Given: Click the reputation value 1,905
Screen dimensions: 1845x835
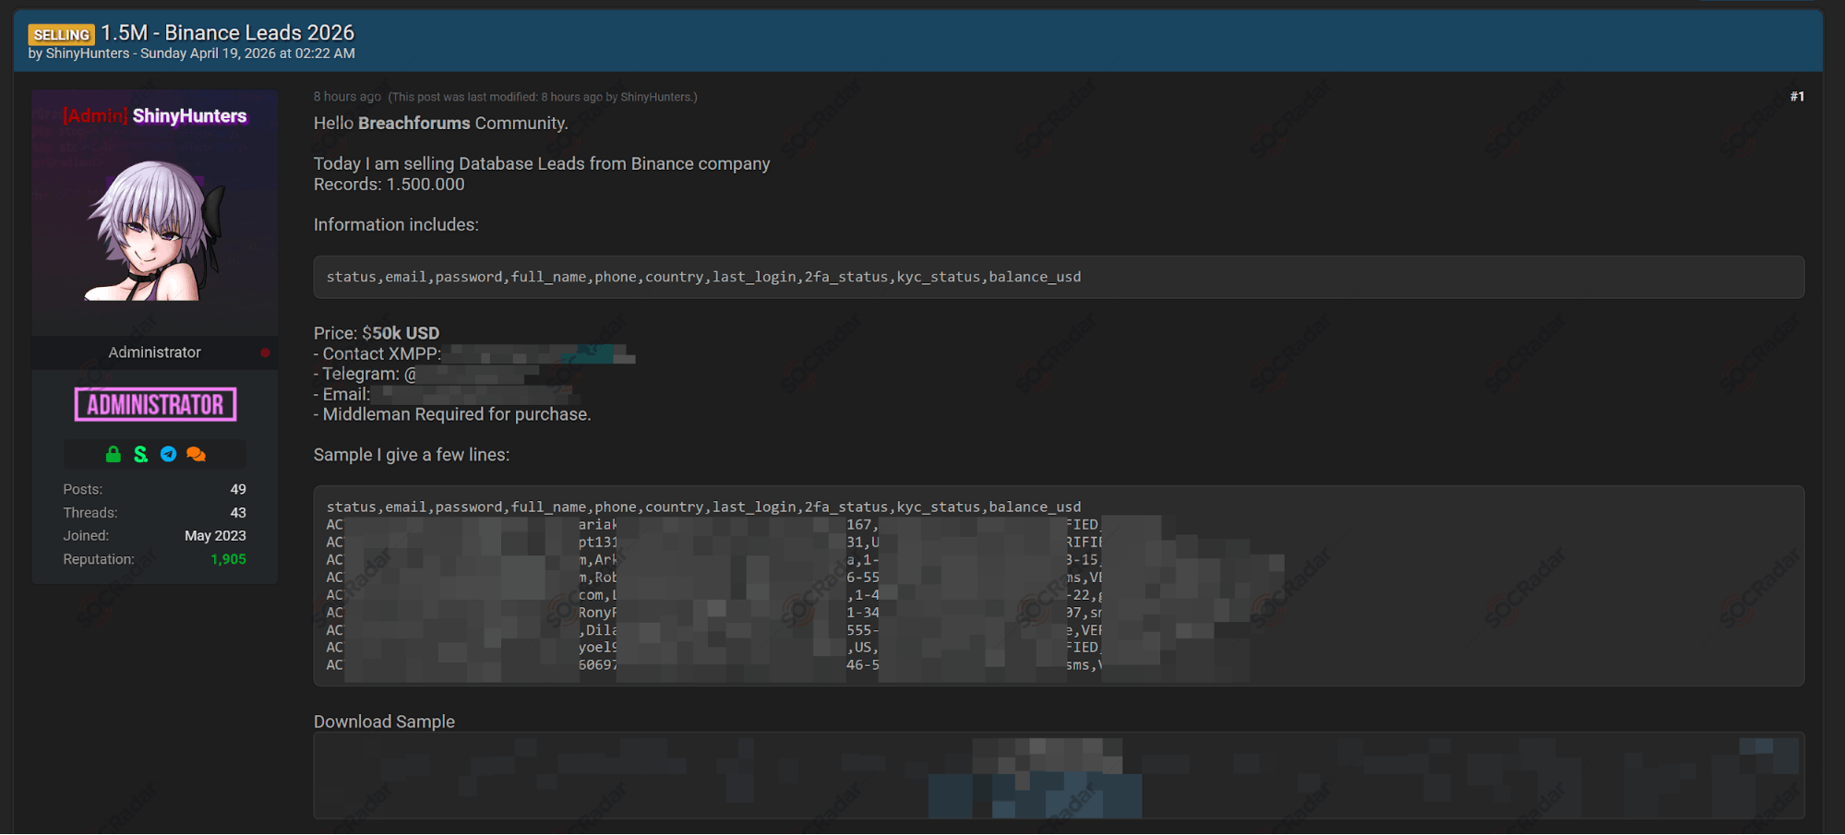Looking at the screenshot, I should pyautogui.click(x=228, y=559).
